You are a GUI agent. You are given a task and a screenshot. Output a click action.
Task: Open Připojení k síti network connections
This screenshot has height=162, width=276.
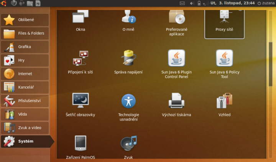pos(80,62)
